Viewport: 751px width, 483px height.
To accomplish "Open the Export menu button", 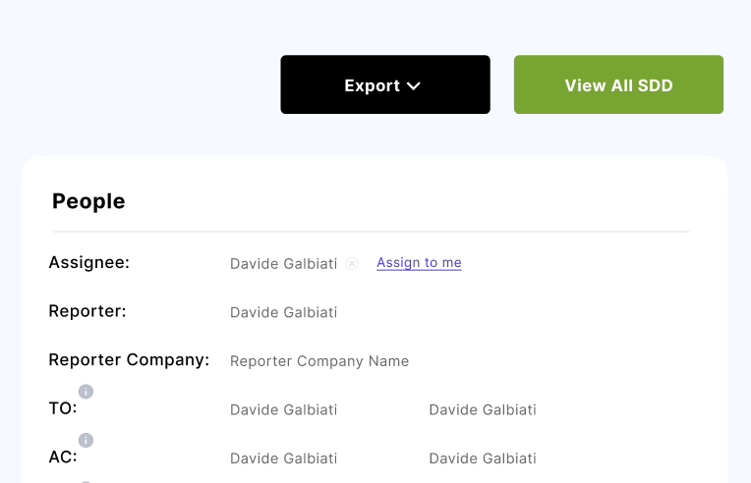I will pos(384,84).
